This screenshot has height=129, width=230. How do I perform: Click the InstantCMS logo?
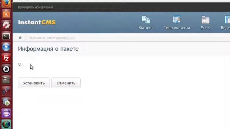tap(37, 22)
